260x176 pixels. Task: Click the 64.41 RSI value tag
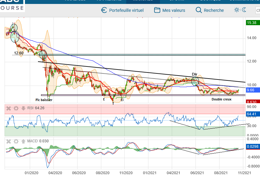coord(253,114)
